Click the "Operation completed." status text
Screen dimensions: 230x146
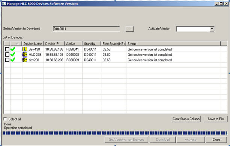pyautogui.click(x=18, y=128)
